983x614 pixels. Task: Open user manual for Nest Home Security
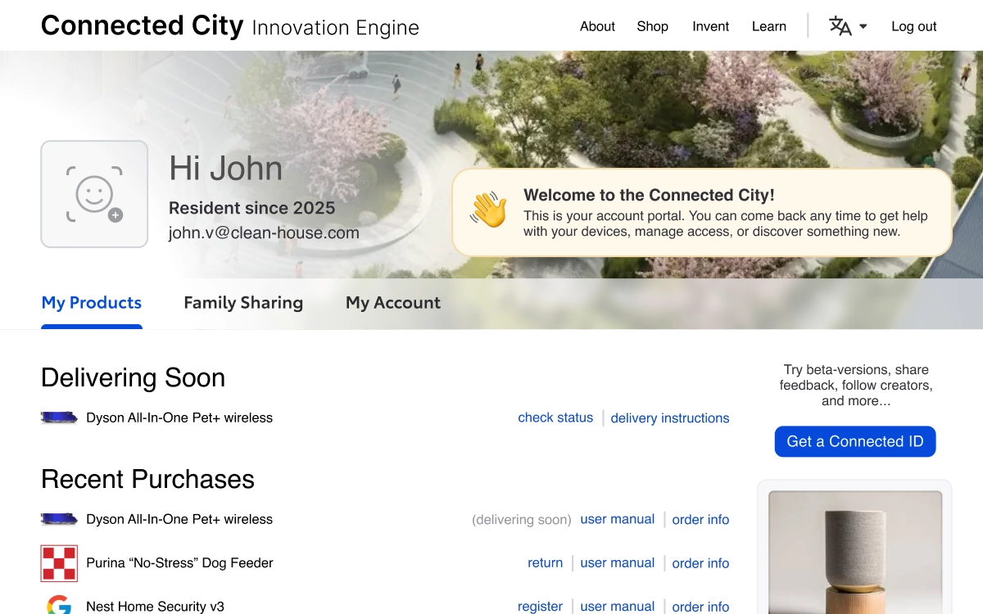[618, 607]
